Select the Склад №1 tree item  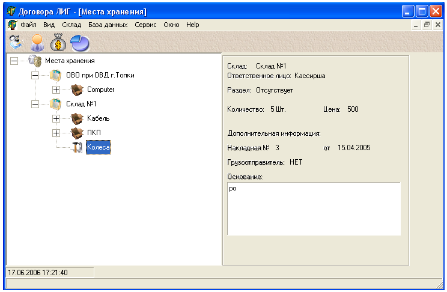click(x=81, y=104)
